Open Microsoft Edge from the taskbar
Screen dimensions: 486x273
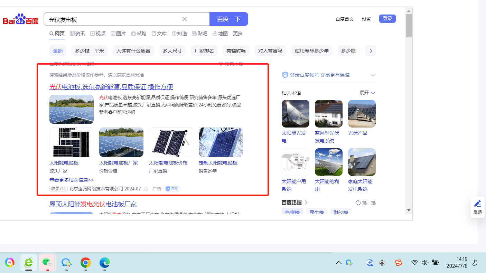(x=104, y=263)
